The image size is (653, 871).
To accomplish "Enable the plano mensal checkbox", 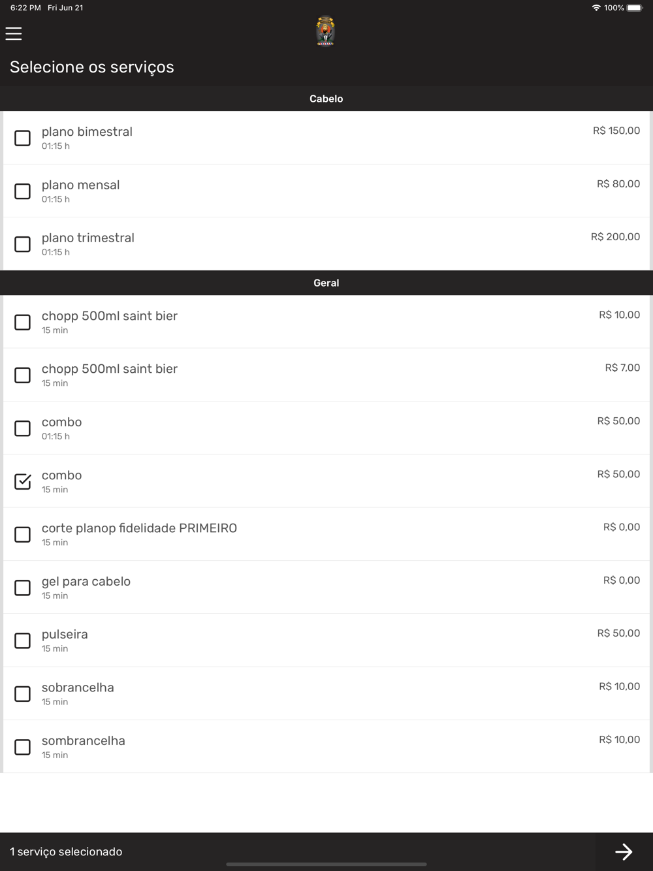I will 23,191.
